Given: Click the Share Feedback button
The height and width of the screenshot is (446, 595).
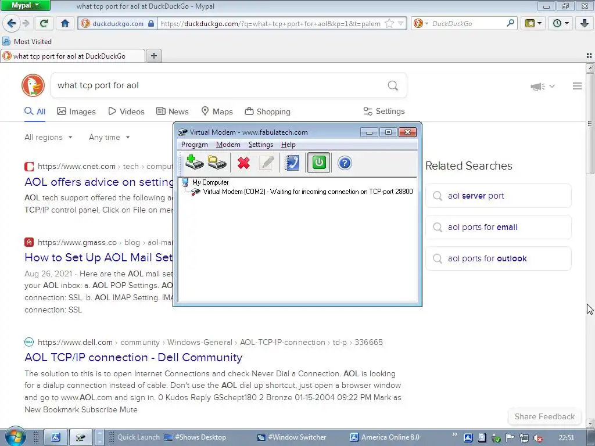Looking at the screenshot, I should pyautogui.click(x=544, y=416).
